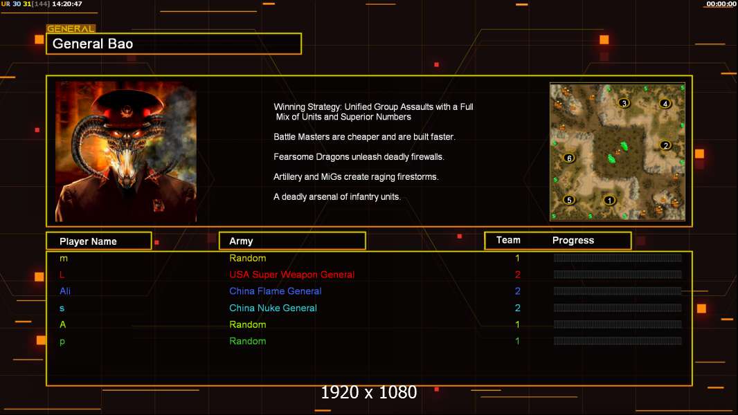This screenshot has height=415, width=738.
Task: Click player s's loading progress bar
Action: click(618, 308)
